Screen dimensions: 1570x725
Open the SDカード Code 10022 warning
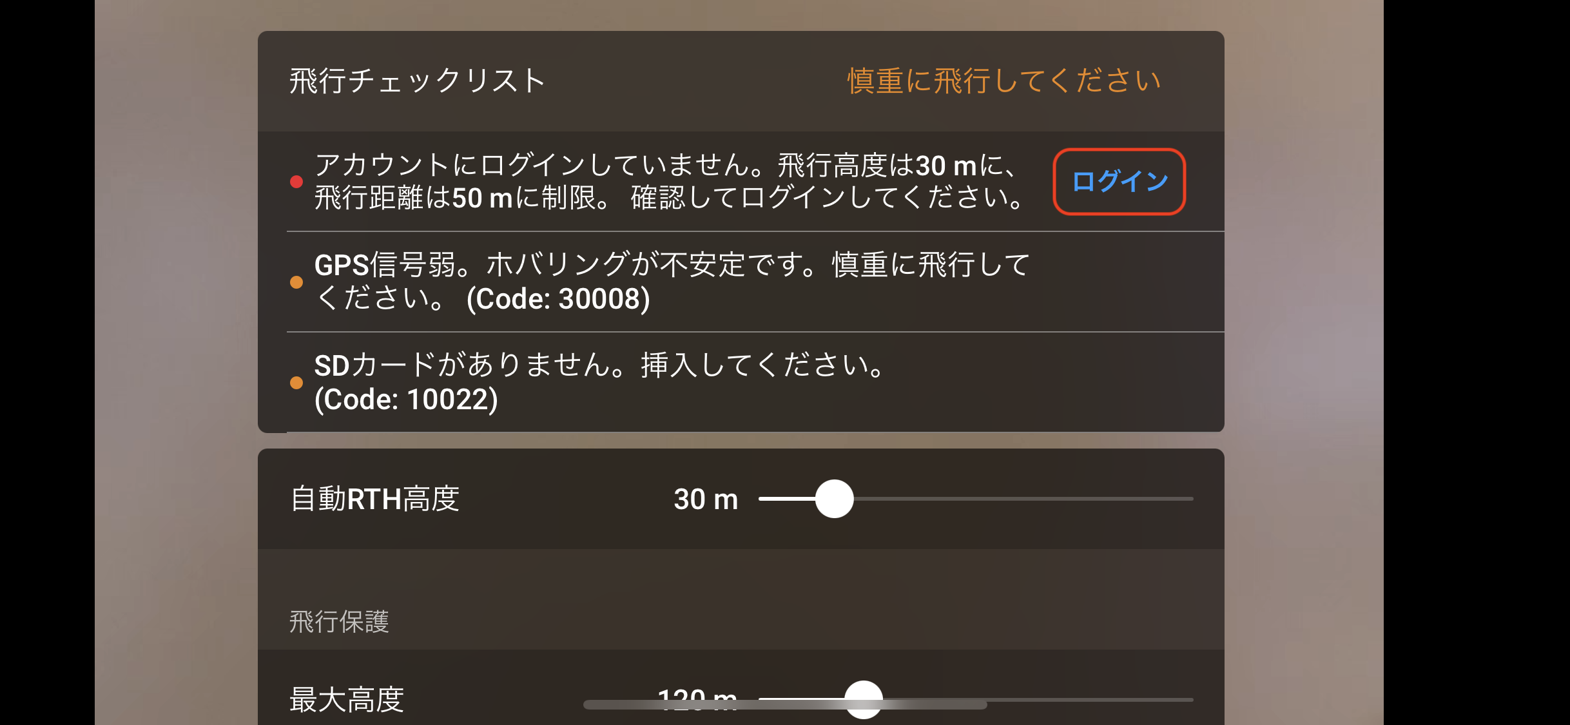point(741,383)
